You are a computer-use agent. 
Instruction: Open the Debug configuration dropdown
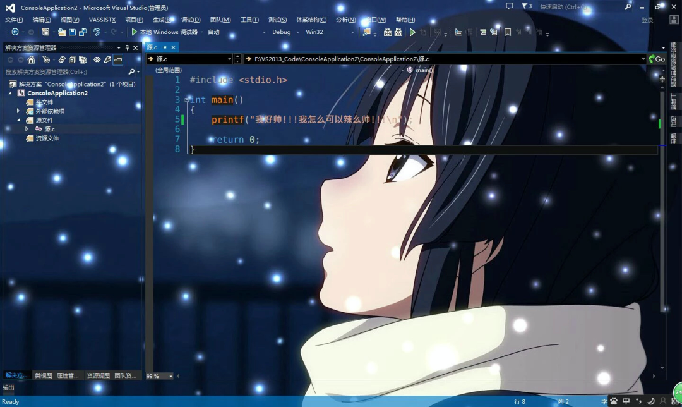(285, 32)
